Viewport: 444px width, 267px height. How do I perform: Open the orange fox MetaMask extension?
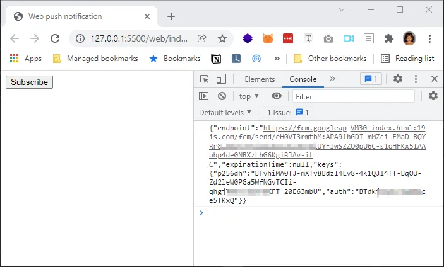(268, 38)
